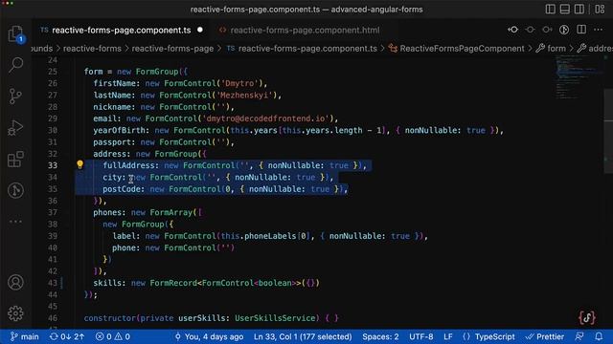
Task: Open Customize Layout icon in title bar
Action: pos(600,9)
